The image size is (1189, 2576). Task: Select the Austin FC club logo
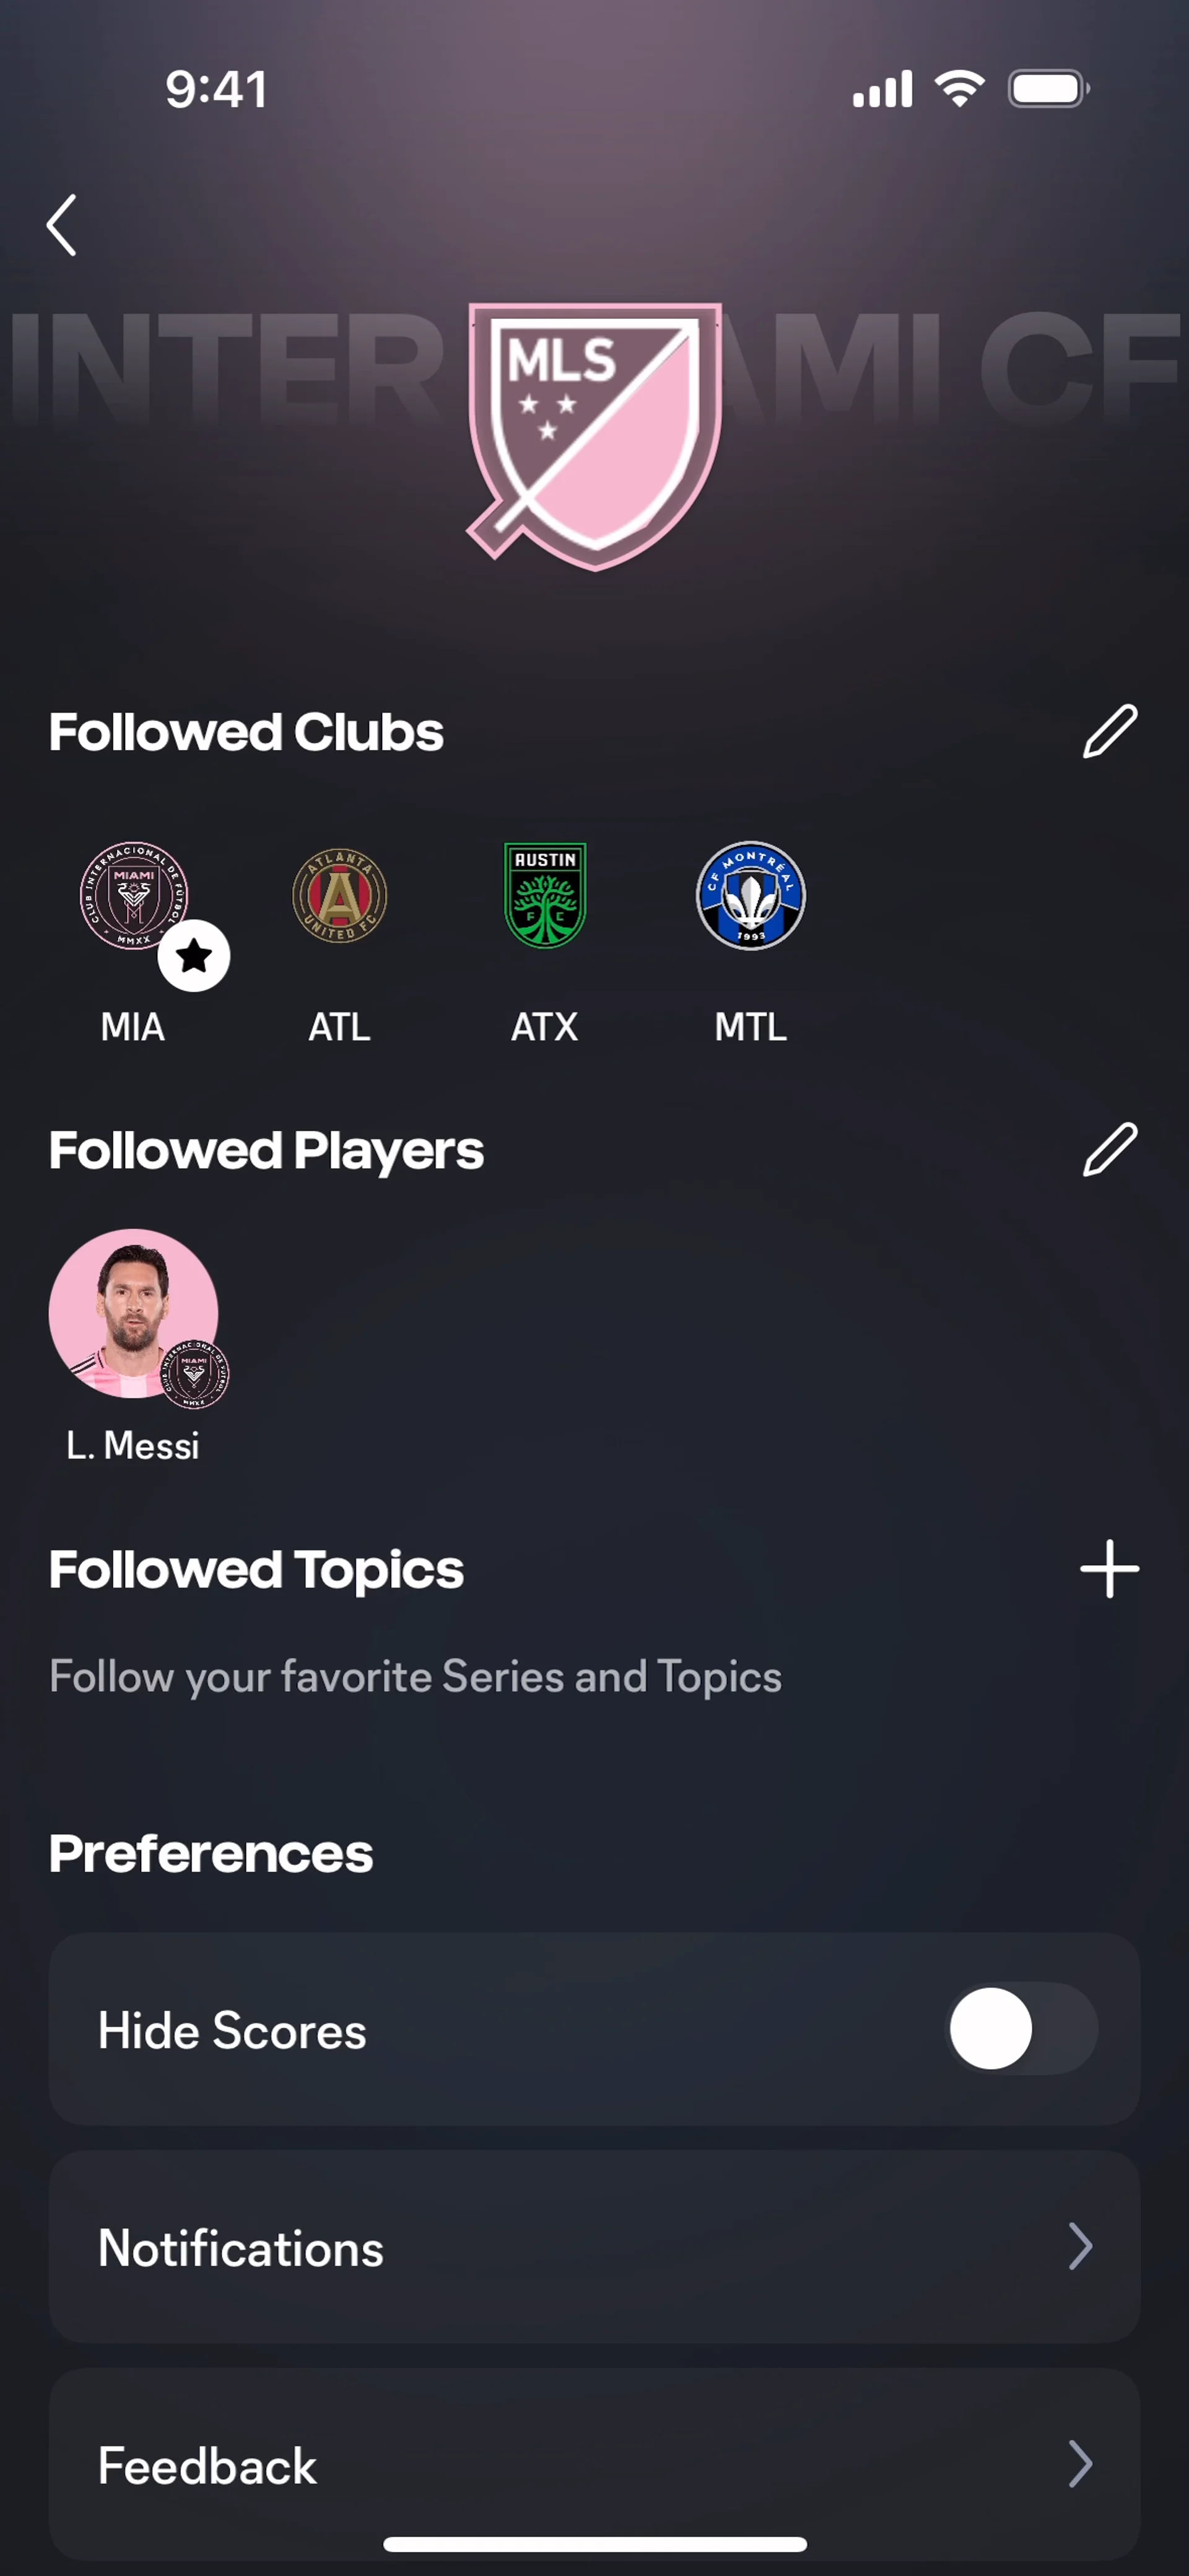tap(545, 895)
